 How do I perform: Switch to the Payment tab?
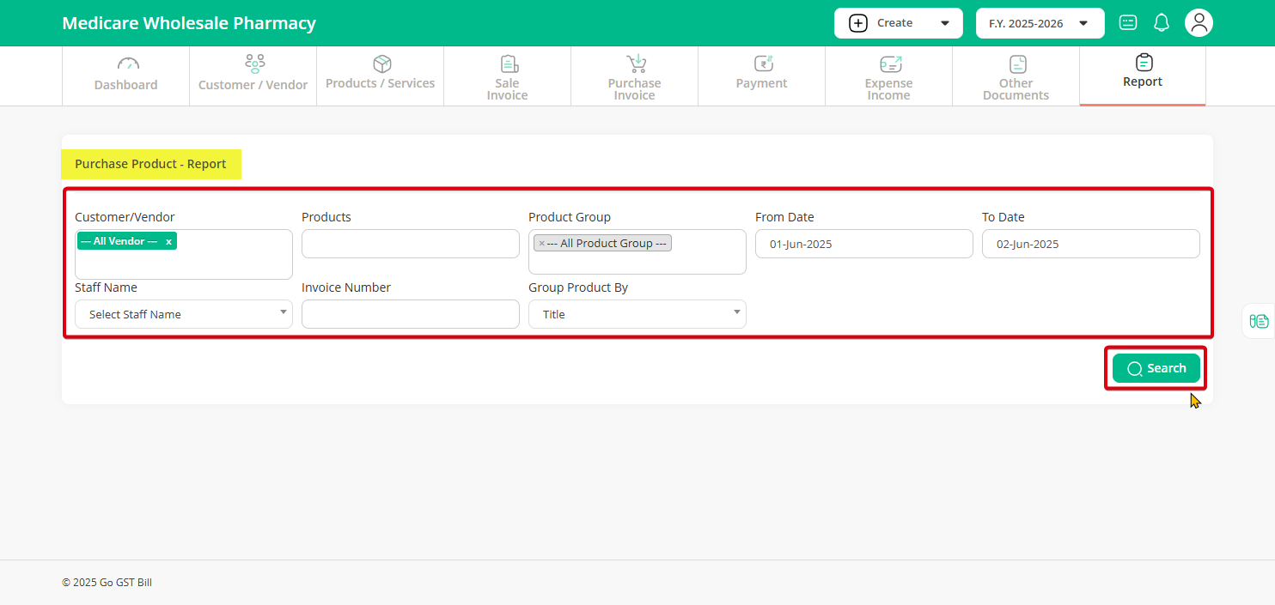point(762,76)
